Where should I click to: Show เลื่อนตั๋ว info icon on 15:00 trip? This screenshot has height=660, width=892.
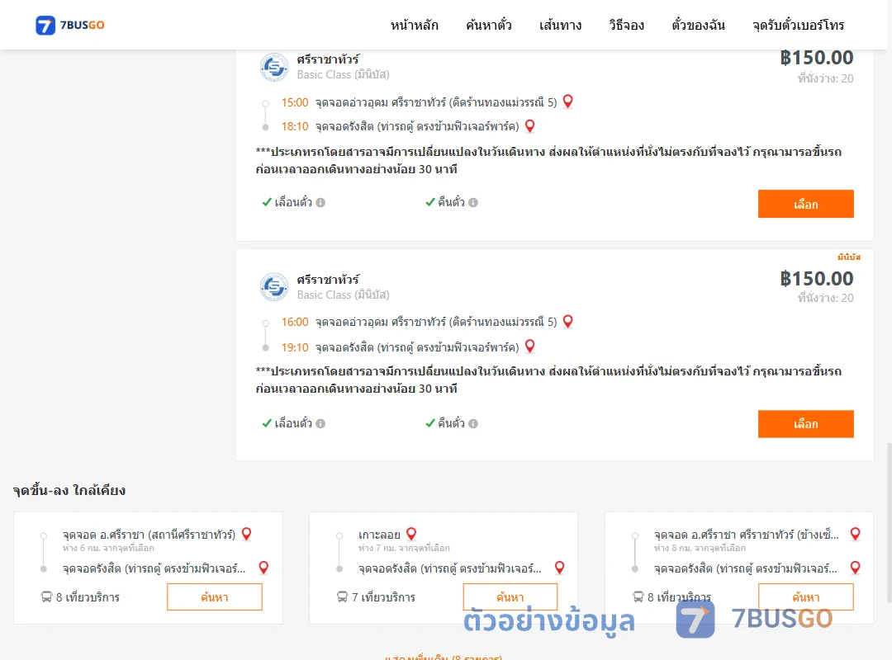(320, 202)
